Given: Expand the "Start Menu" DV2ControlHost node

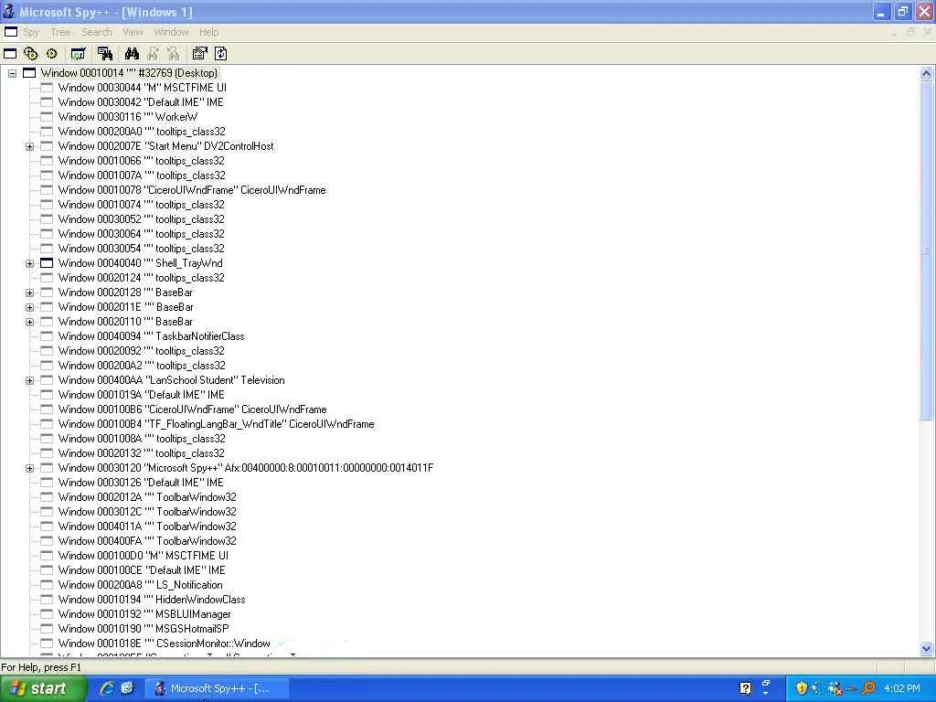Looking at the screenshot, I should click(29, 146).
